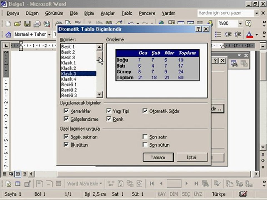Apply the font color A icon

pos(250,34)
